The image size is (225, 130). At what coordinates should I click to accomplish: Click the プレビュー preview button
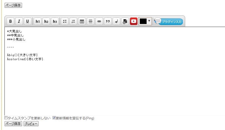click(31, 124)
